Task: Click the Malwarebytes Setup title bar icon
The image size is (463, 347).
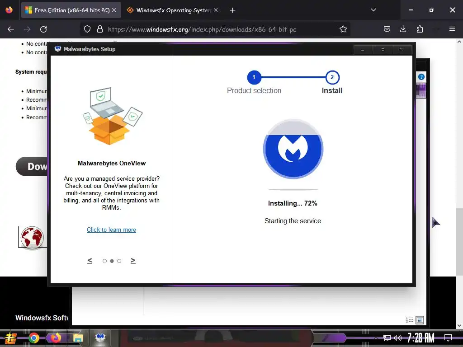Action: point(58,49)
